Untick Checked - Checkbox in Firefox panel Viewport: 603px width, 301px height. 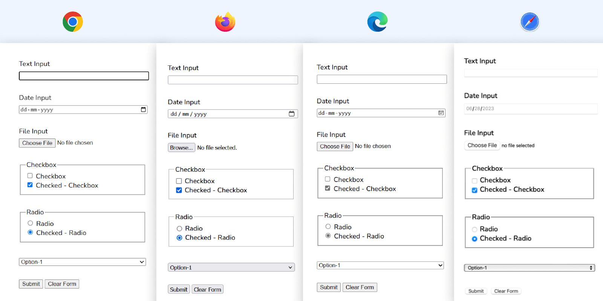pyautogui.click(x=179, y=190)
